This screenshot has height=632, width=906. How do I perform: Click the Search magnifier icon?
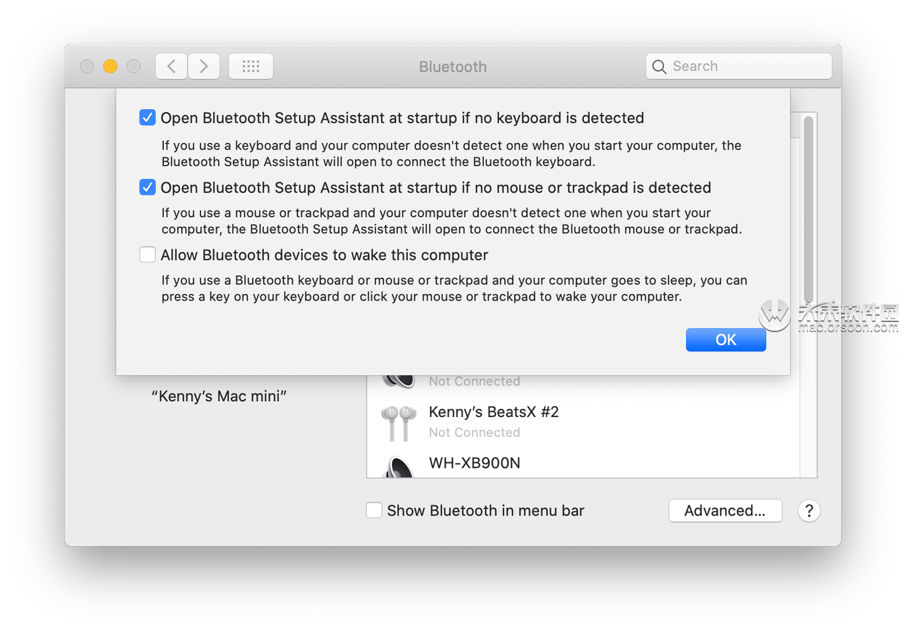(659, 67)
